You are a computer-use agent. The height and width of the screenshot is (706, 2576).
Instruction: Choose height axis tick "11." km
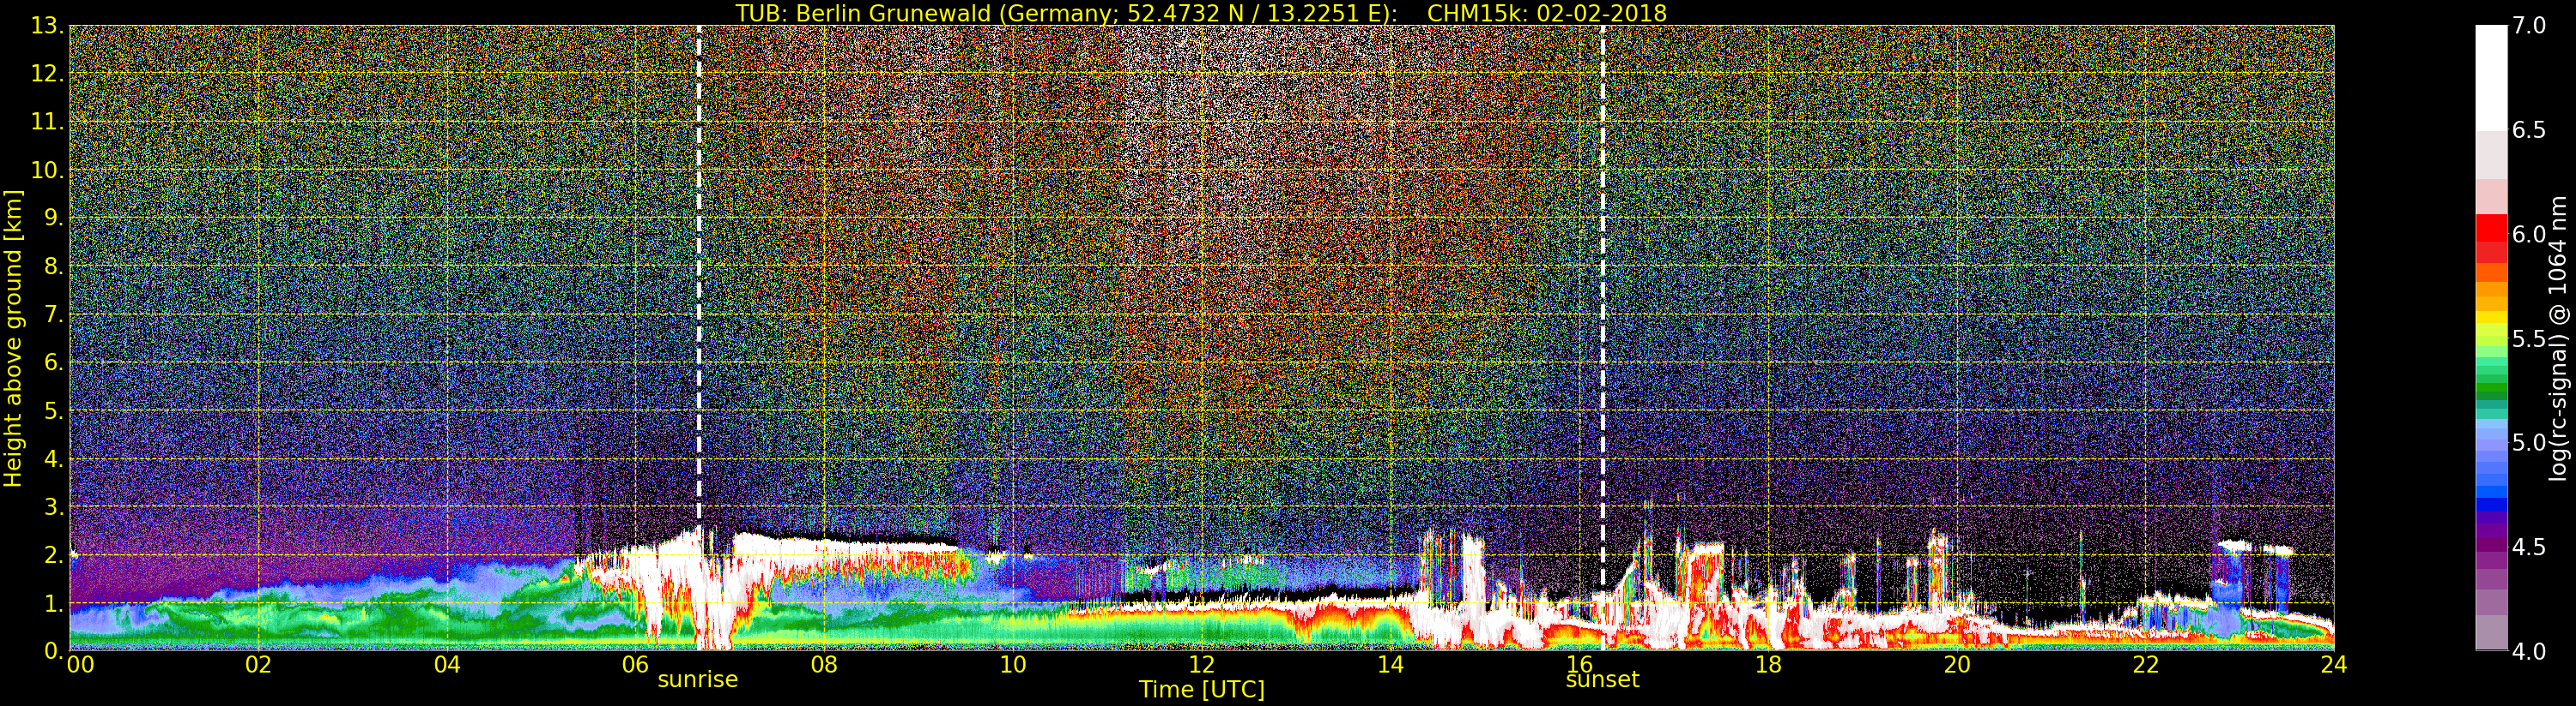(x=47, y=122)
